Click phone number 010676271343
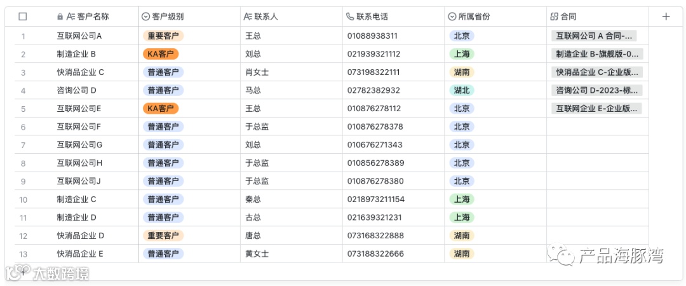Viewport: 686px width, 286px height. tap(375, 145)
